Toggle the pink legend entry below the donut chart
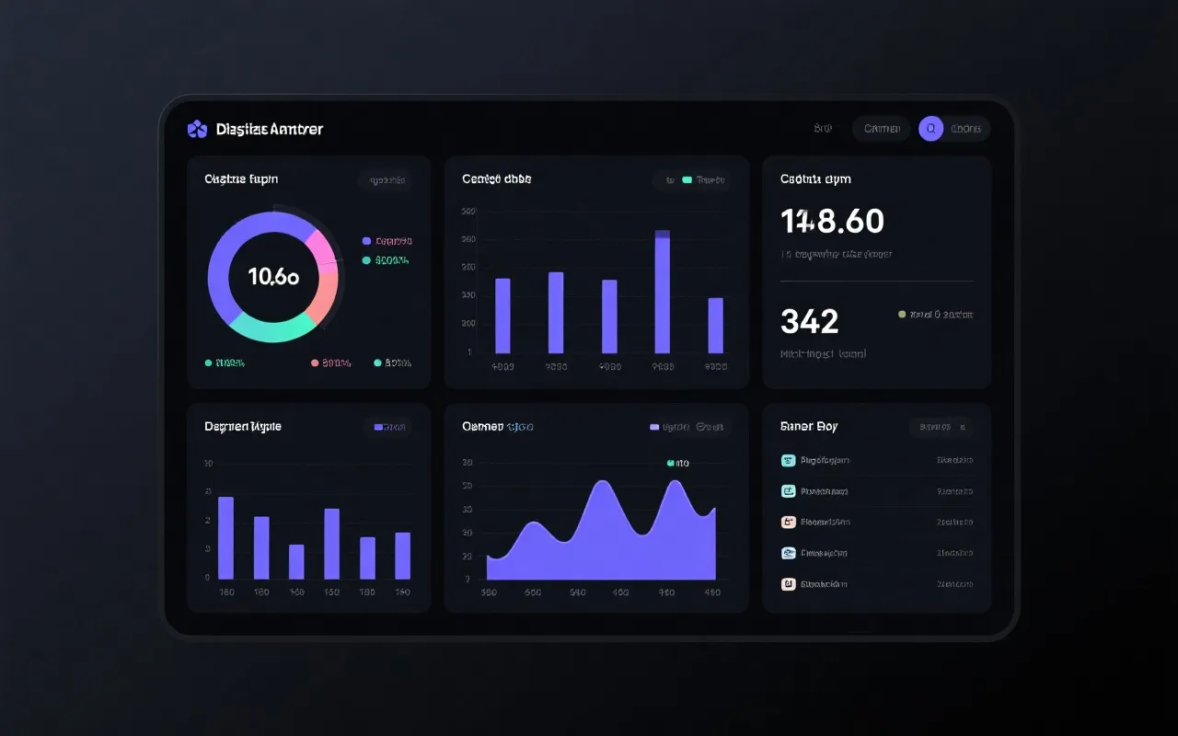This screenshot has width=1178, height=736. 331,363
